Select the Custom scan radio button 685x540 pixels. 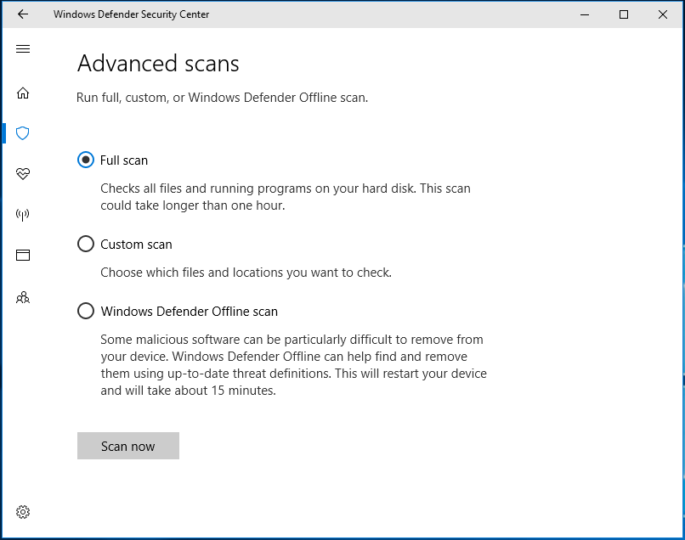[86, 244]
